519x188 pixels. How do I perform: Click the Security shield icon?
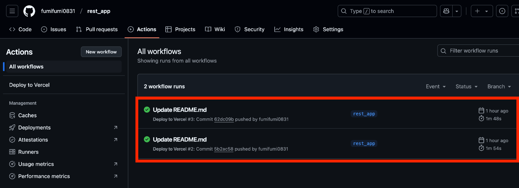(x=238, y=29)
